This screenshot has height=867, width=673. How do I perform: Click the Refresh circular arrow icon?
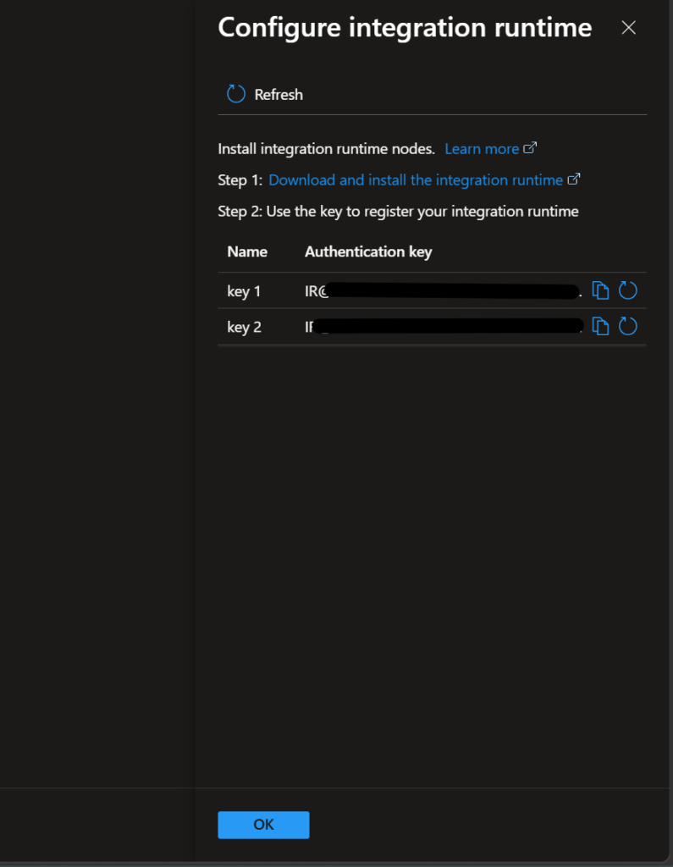click(x=236, y=95)
